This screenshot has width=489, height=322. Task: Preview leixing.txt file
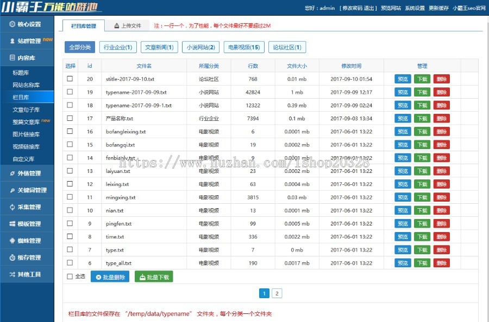(x=403, y=184)
